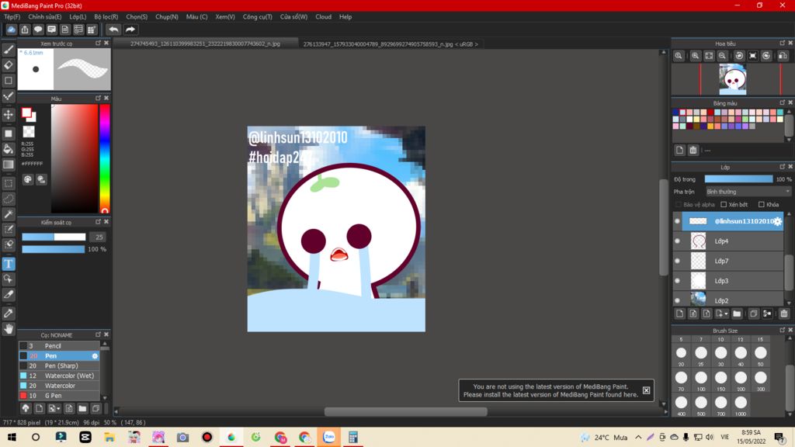
Task: Click the Text tool (T)
Action: (9, 264)
